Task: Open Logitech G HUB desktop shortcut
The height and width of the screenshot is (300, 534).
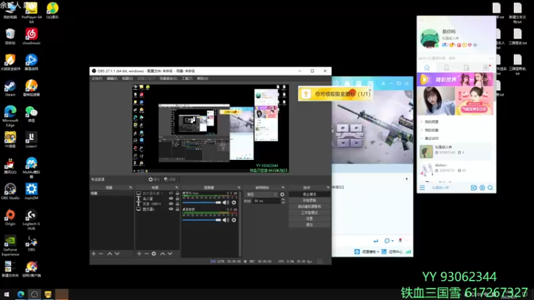Action: (x=31, y=220)
